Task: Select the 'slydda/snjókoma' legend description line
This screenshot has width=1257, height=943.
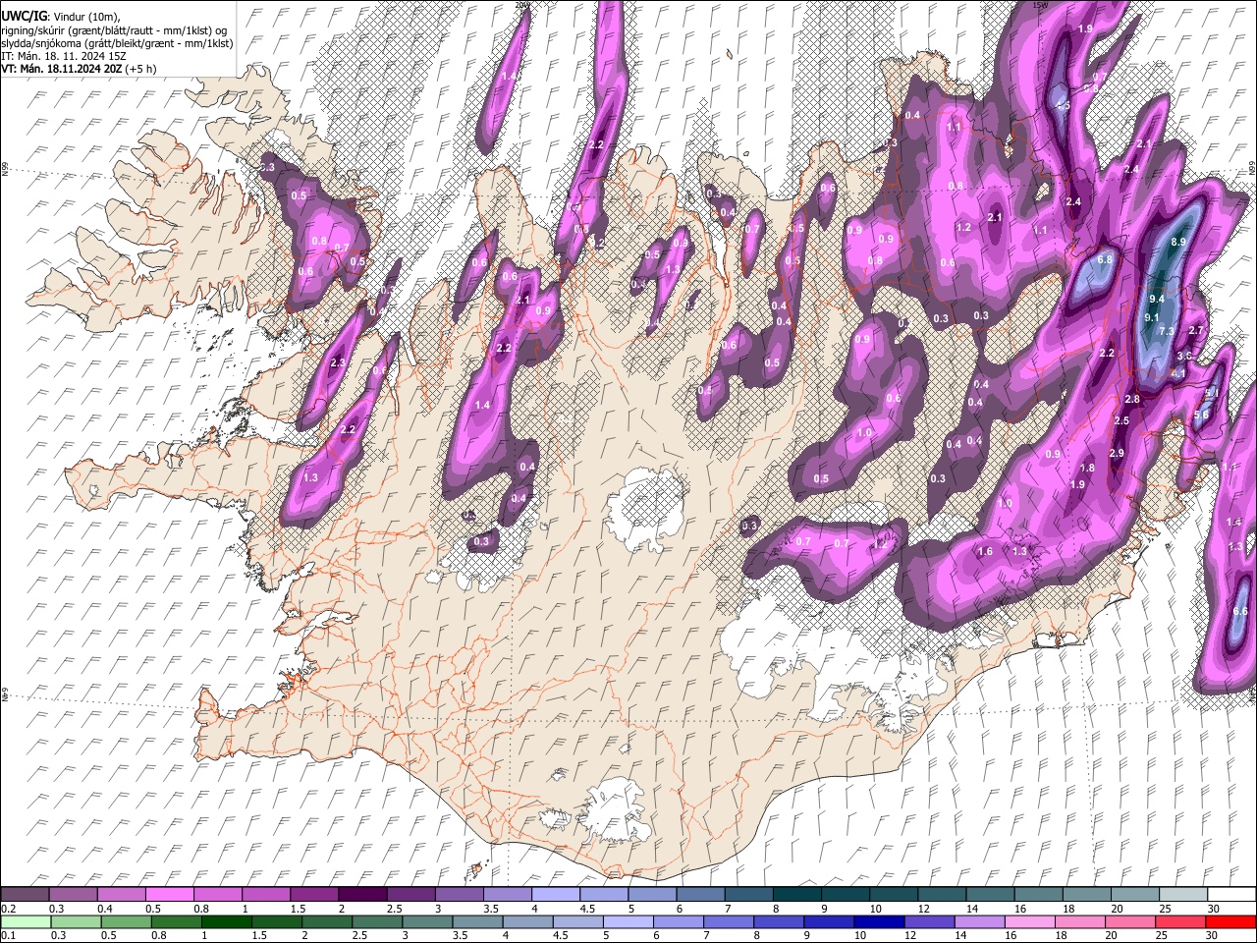Action: [x=117, y=43]
